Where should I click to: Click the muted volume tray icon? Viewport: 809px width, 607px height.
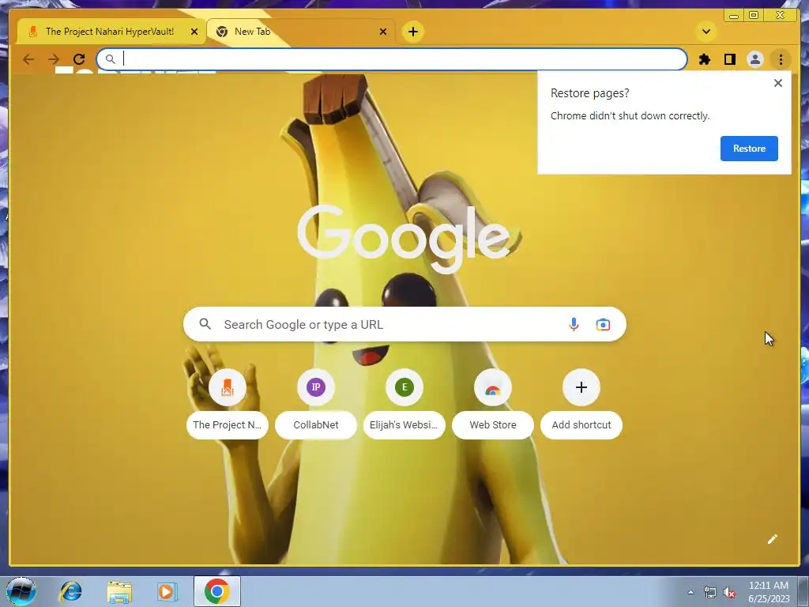point(729,592)
